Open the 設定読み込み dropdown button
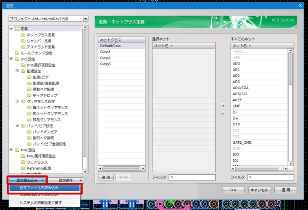The height and width of the screenshot is (210, 308). click(27, 180)
